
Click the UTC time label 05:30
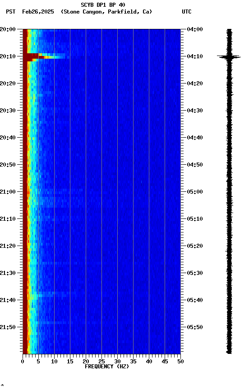click(195, 274)
